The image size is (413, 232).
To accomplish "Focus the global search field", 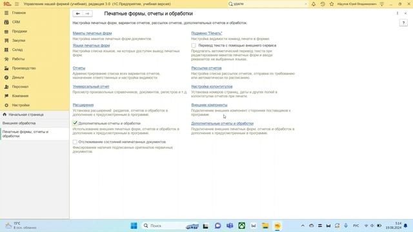I will point(268,4).
